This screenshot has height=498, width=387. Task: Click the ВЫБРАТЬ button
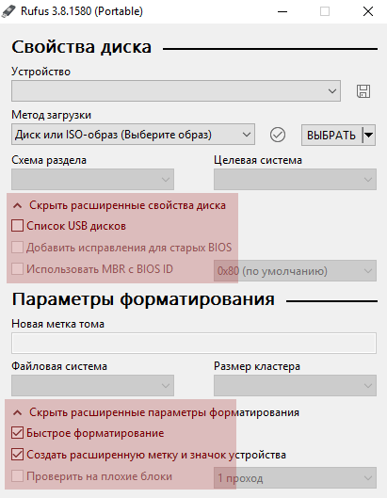(331, 135)
